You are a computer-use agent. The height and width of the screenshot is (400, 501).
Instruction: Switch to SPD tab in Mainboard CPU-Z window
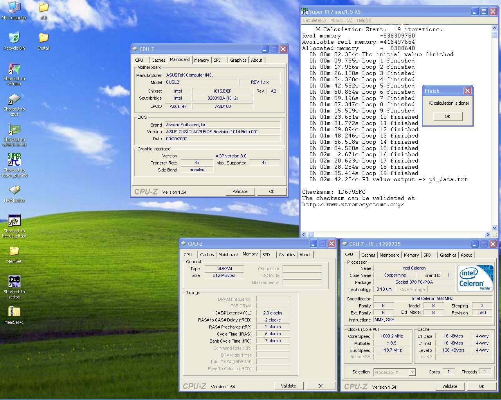click(x=218, y=60)
